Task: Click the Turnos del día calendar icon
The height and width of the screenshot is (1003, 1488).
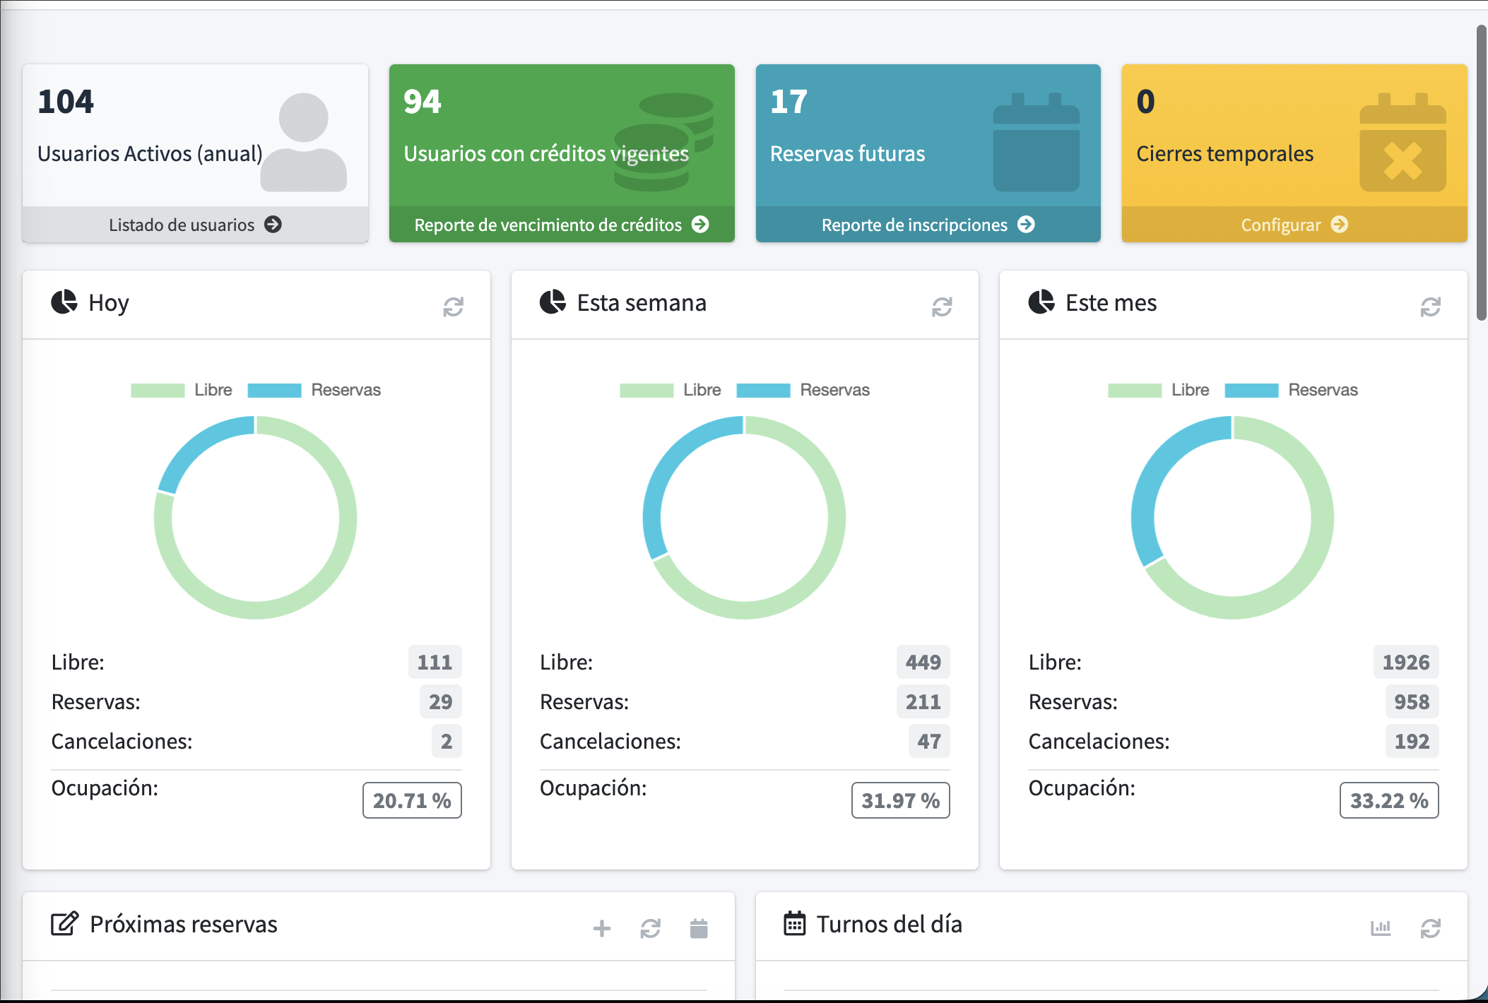Action: tap(795, 923)
